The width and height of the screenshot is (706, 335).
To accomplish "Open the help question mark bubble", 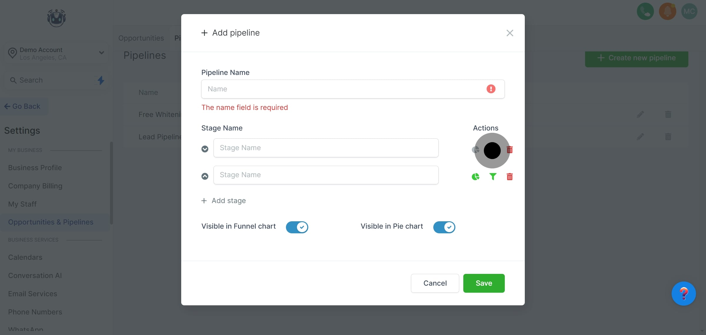I will pyautogui.click(x=683, y=294).
